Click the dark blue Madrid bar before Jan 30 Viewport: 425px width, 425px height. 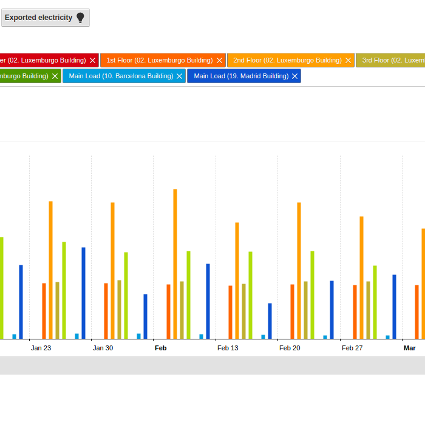coord(84,293)
